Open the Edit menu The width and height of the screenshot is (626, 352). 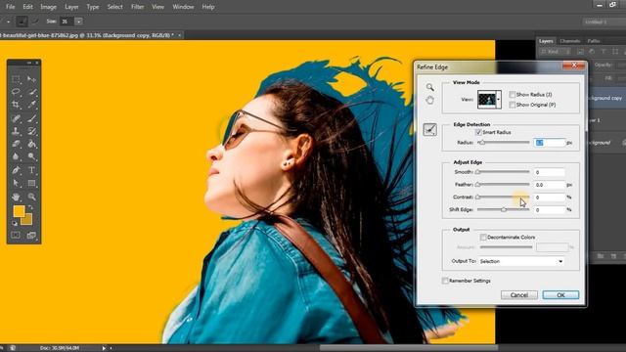coord(27,7)
